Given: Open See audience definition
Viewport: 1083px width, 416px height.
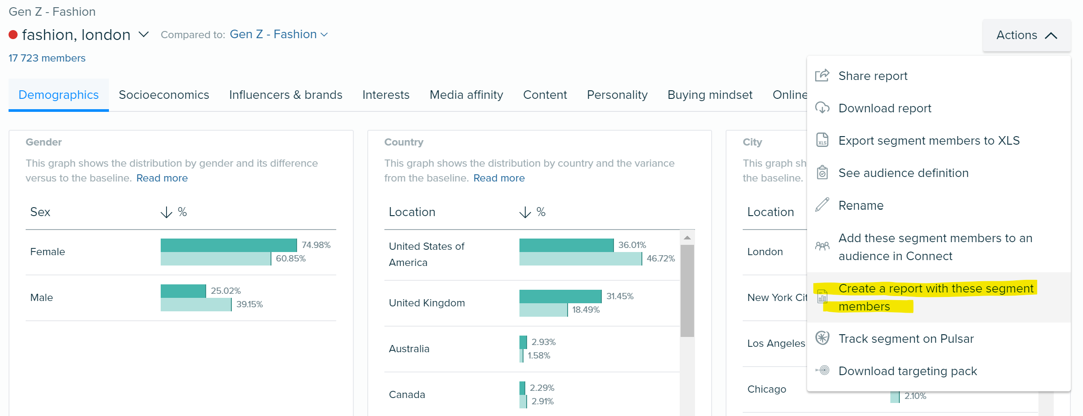Looking at the screenshot, I should tap(939, 173).
